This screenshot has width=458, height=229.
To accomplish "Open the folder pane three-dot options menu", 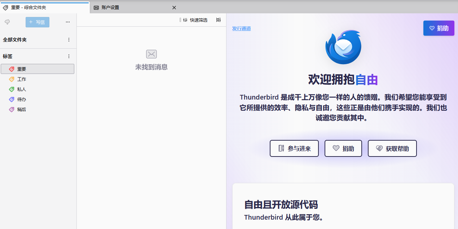I will click(x=68, y=22).
